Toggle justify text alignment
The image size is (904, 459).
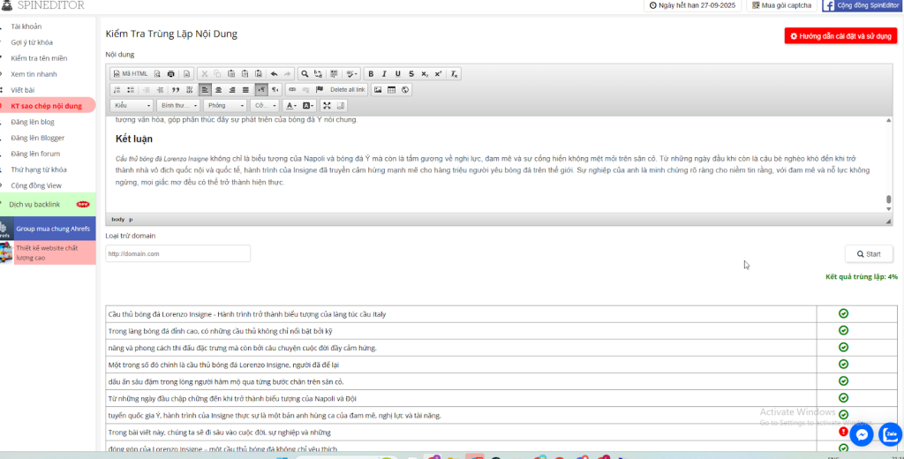[x=245, y=90]
